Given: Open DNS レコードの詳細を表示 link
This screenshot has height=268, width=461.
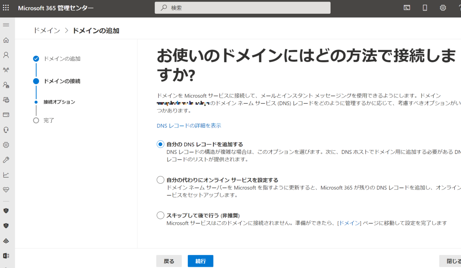Looking at the screenshot, I should 189,125.
